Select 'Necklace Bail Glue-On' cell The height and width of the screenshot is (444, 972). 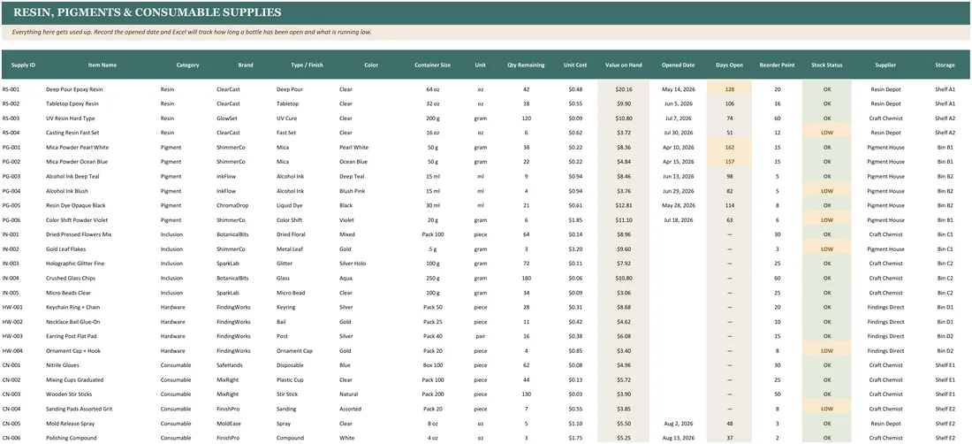point(74,322)
